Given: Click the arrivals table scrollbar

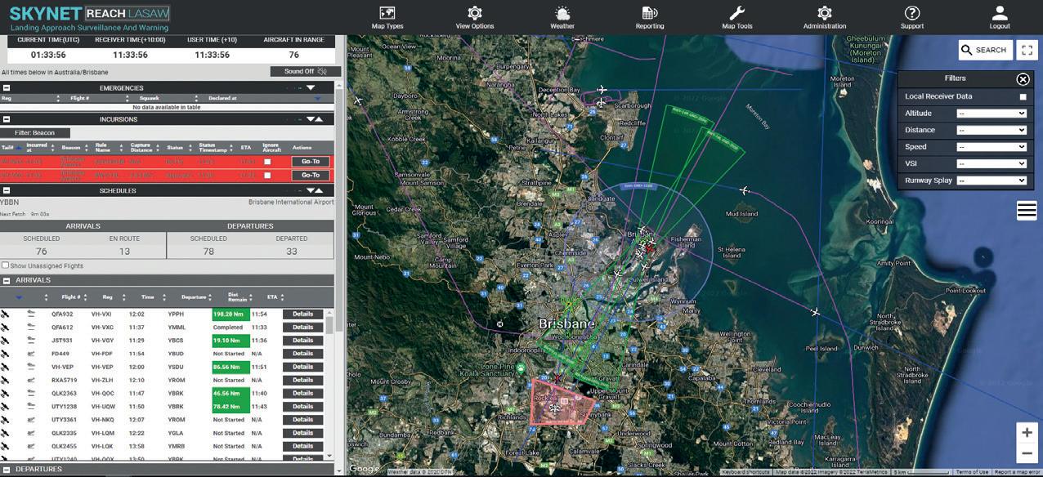Looking at the screenshot, I should point(329,325).
